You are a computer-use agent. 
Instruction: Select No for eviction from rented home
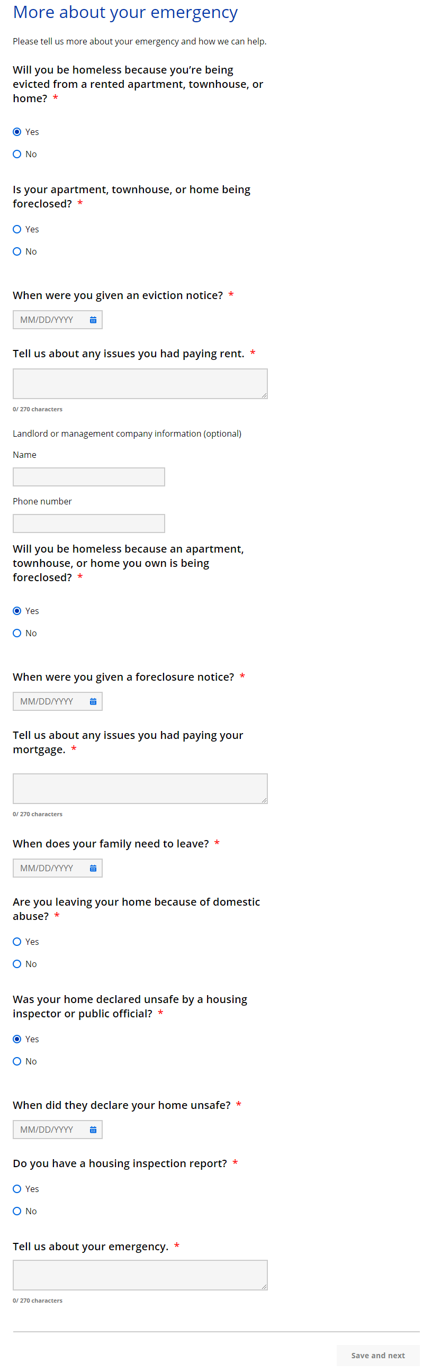(17, 155)
